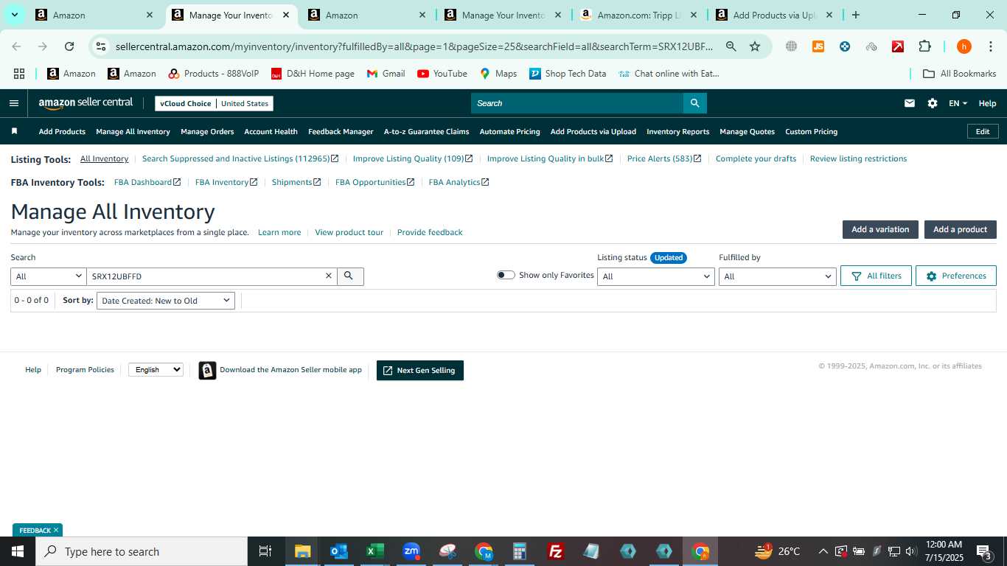The height and width of the screenshot is (566, 1007).
Task: Click the Add a product button
Action: [960, 229]
